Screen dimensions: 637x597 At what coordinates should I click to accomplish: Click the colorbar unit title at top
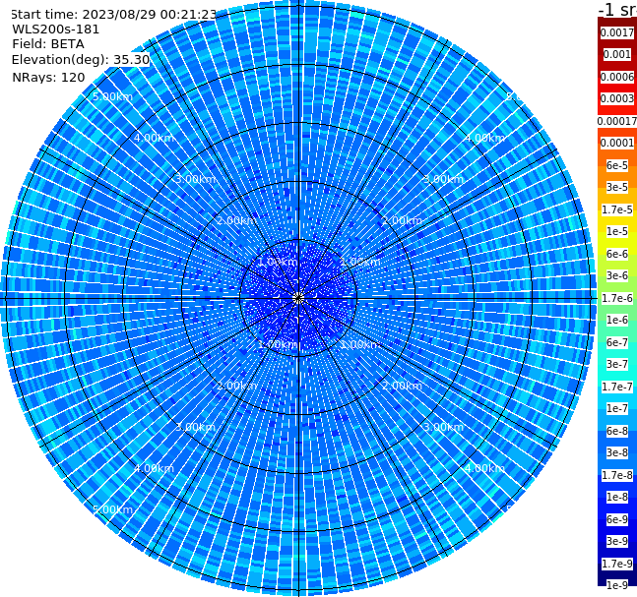(x=617, y=9)
